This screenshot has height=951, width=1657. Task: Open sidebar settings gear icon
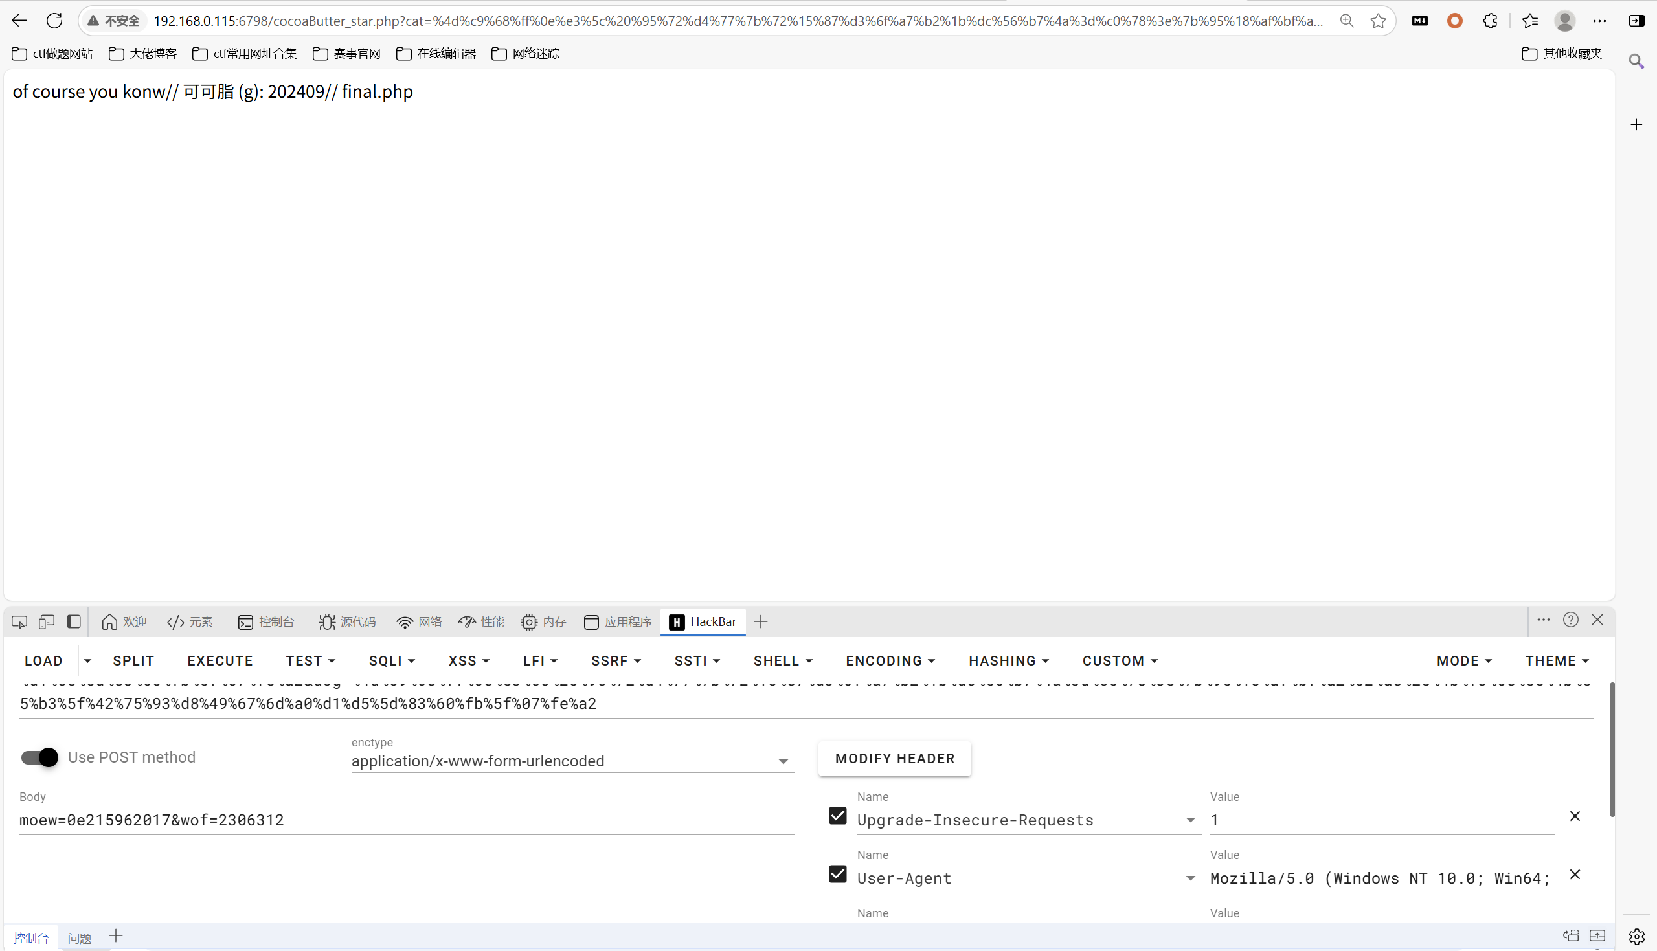click(x=1636, y=937)
